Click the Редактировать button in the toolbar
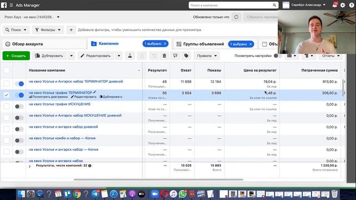Viewport: 356px width, 200px height. pos(96,56)
